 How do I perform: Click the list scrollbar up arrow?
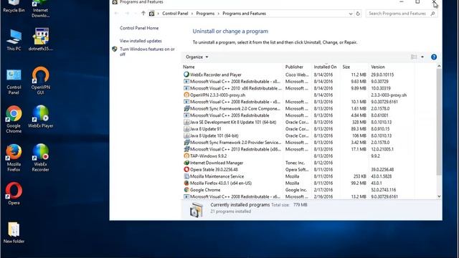[439, 67]
